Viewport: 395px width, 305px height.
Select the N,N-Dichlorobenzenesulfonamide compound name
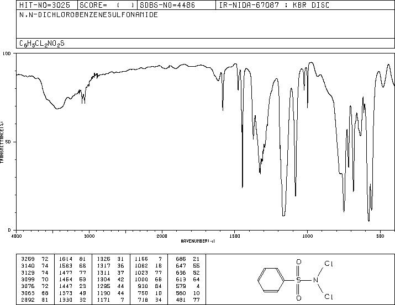pos(88,14)
